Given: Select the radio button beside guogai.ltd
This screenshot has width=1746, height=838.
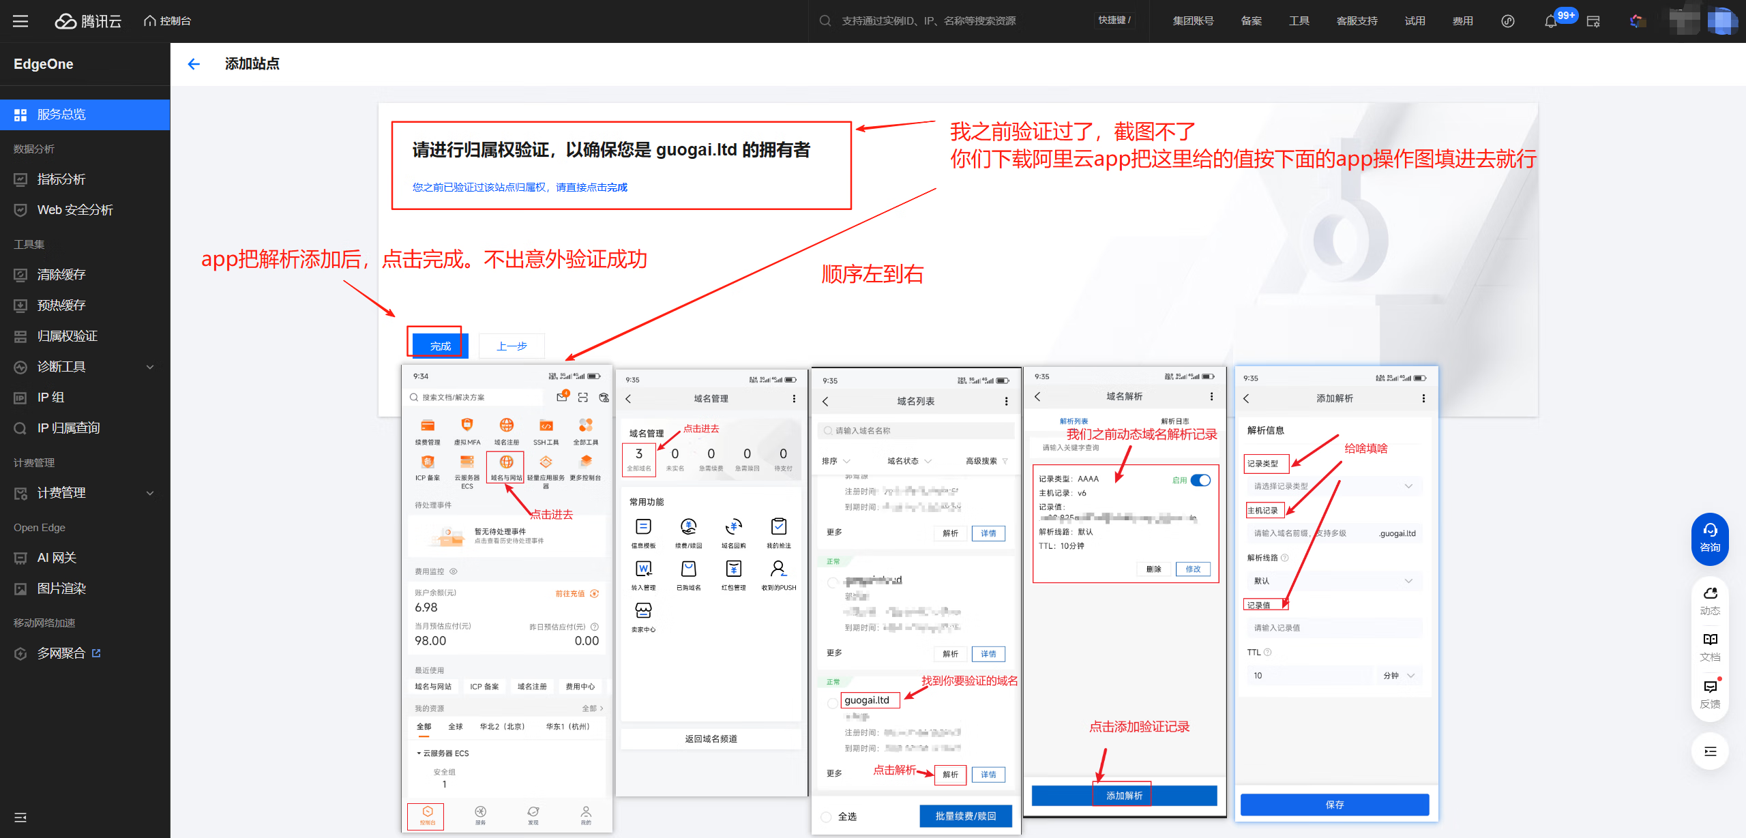Looking at the screenshot, I should (832, 703).
